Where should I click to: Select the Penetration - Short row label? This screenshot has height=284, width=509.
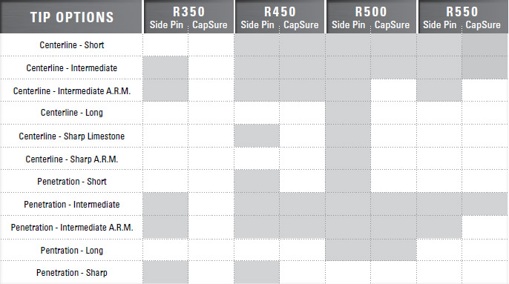click(72, 182)
